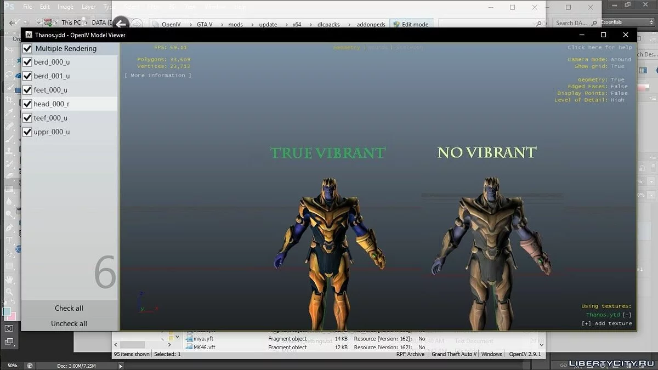Click the Quick Mask mode icon

[9, 328]
